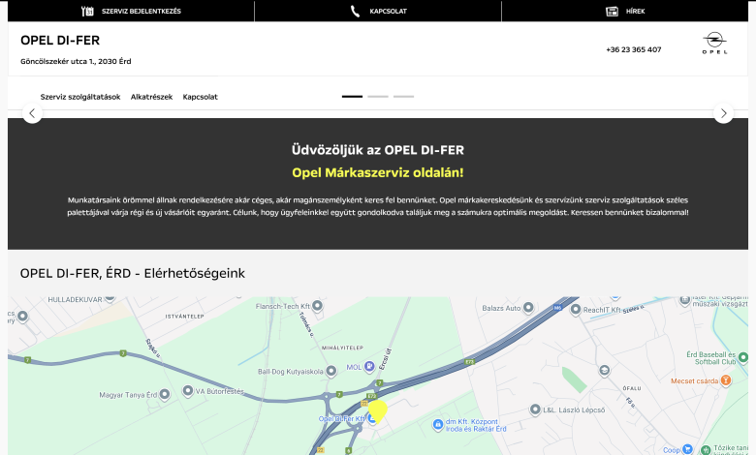Click the Kapcsolat phone handset icon

click(356, 12)
